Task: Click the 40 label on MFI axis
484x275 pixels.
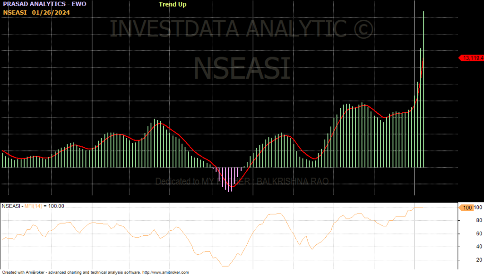Action: [479, 247]
